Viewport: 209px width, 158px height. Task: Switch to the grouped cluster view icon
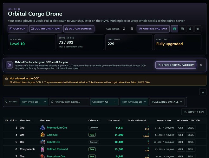coord(198,29)
